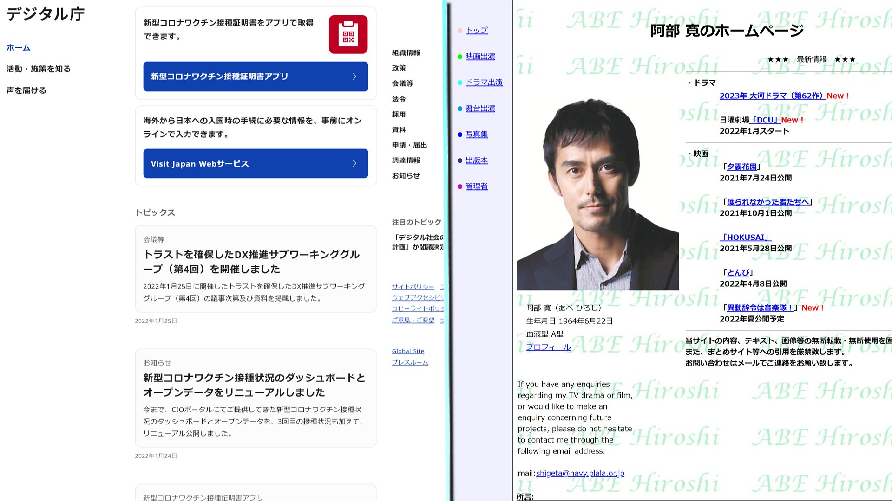
Task: Click chevron on vaccine certificate app button
Action: click(x=354, y=77)
